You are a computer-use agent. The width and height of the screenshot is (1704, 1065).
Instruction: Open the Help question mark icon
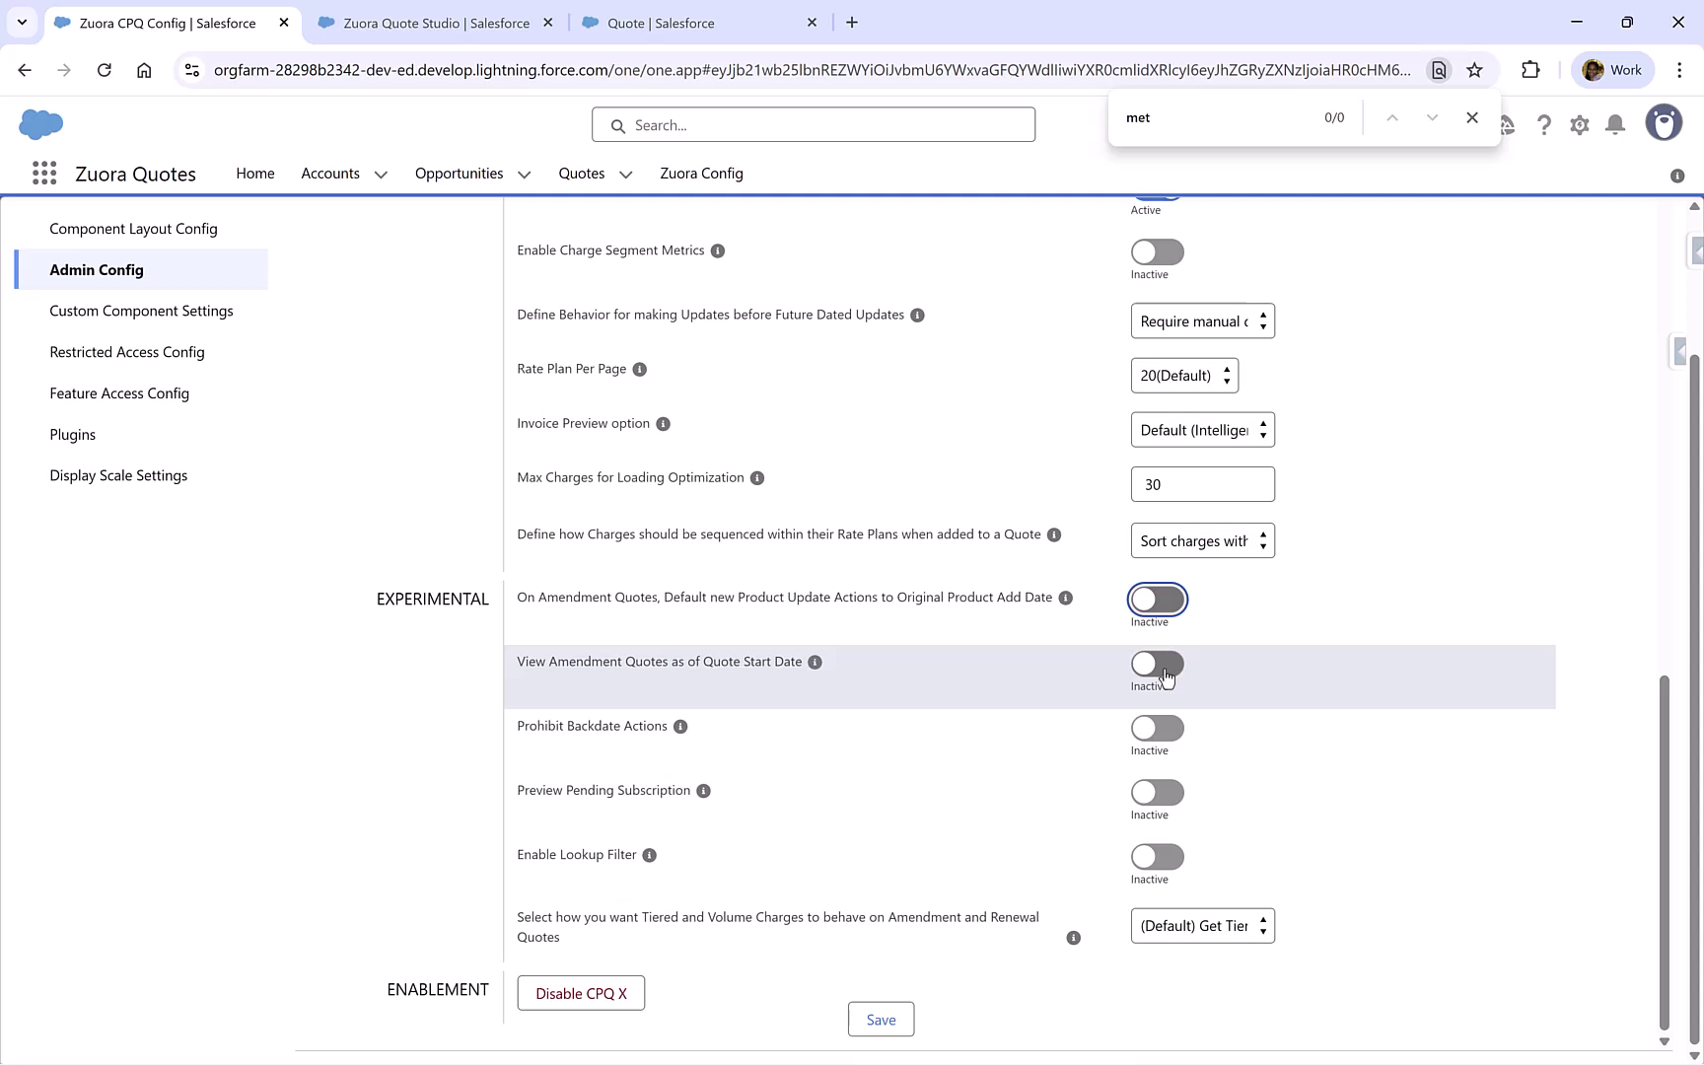click(1544, 124)
